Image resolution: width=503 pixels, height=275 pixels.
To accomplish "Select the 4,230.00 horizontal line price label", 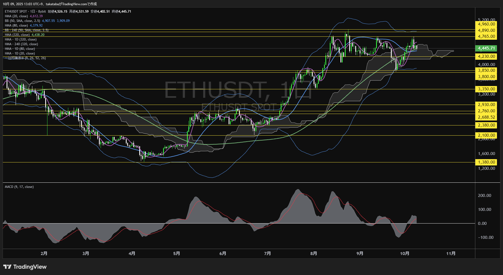I will (486, 56).
